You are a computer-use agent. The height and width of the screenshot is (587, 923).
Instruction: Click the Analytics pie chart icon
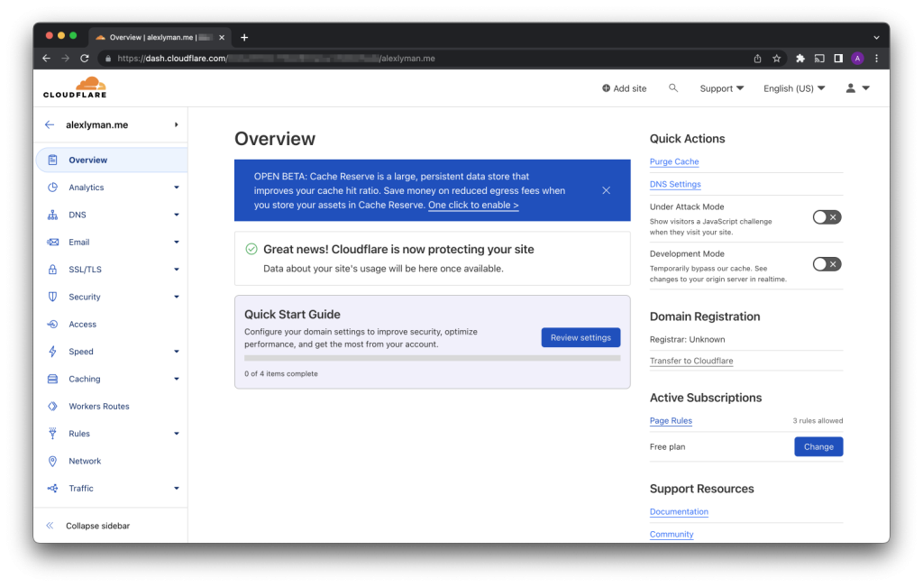52,188
